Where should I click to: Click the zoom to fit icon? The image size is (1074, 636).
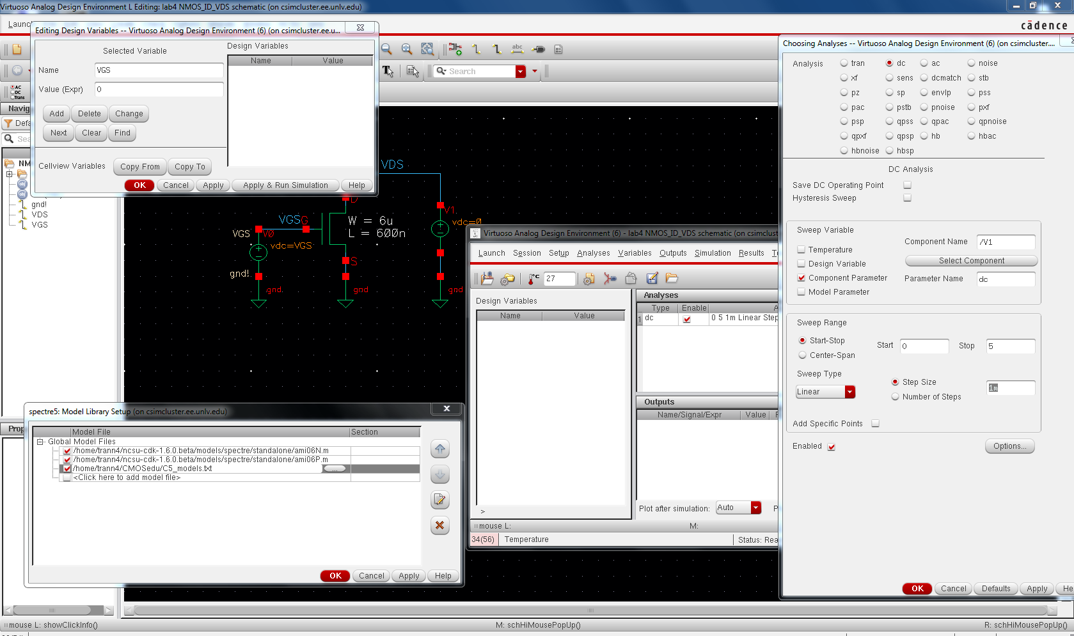[x=407, y=49]
